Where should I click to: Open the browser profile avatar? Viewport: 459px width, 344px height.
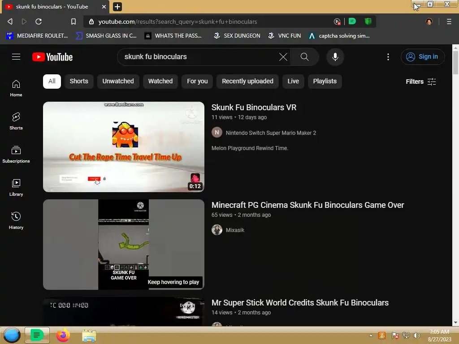pyautogui.click(x=429, y=21)
